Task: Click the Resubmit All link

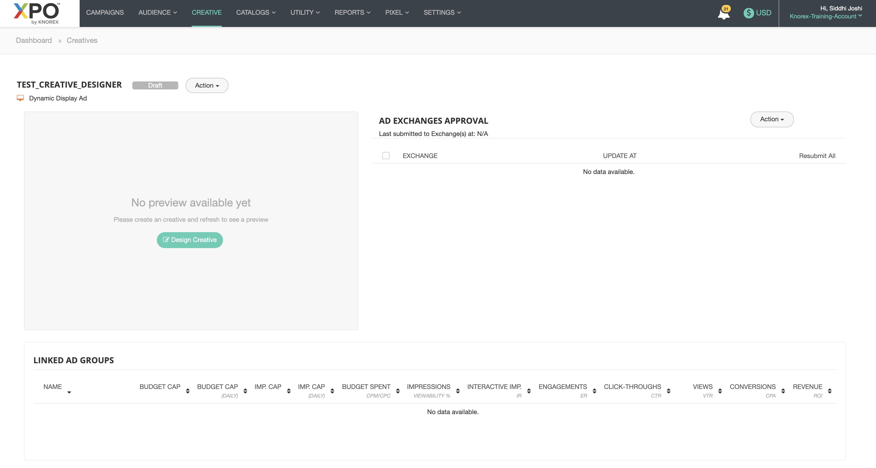Action: [817, 156]
